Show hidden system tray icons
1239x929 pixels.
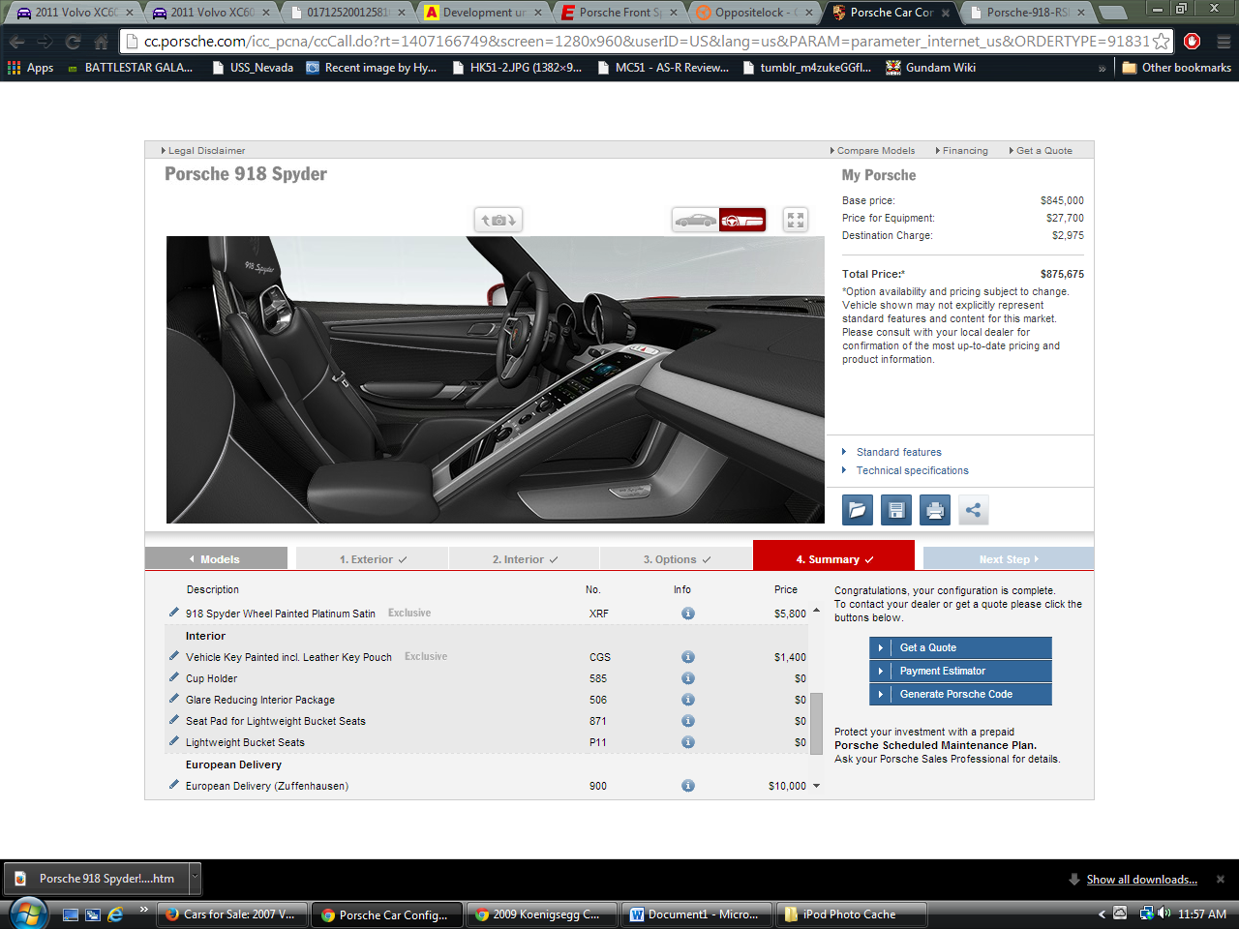(x=1102, y=914)
